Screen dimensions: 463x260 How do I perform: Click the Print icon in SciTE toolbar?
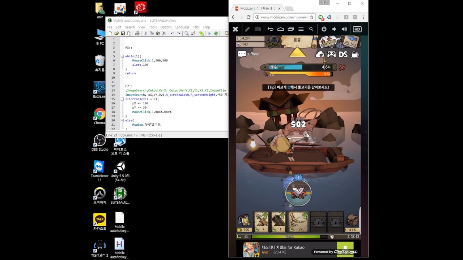pyautogui.click(x=137, y=33)
